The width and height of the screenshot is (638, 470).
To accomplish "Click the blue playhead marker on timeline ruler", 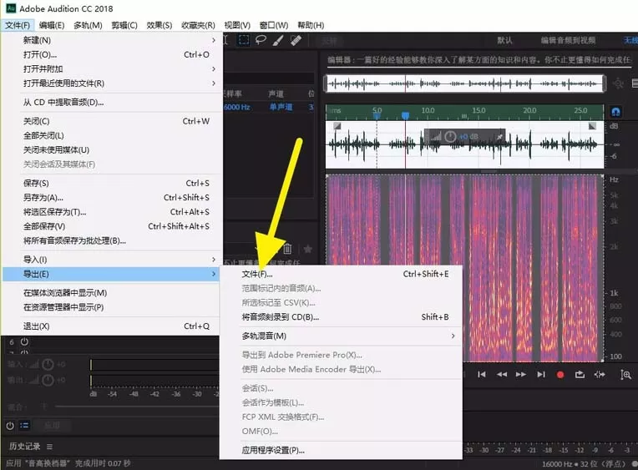I will tap(405, 115).
